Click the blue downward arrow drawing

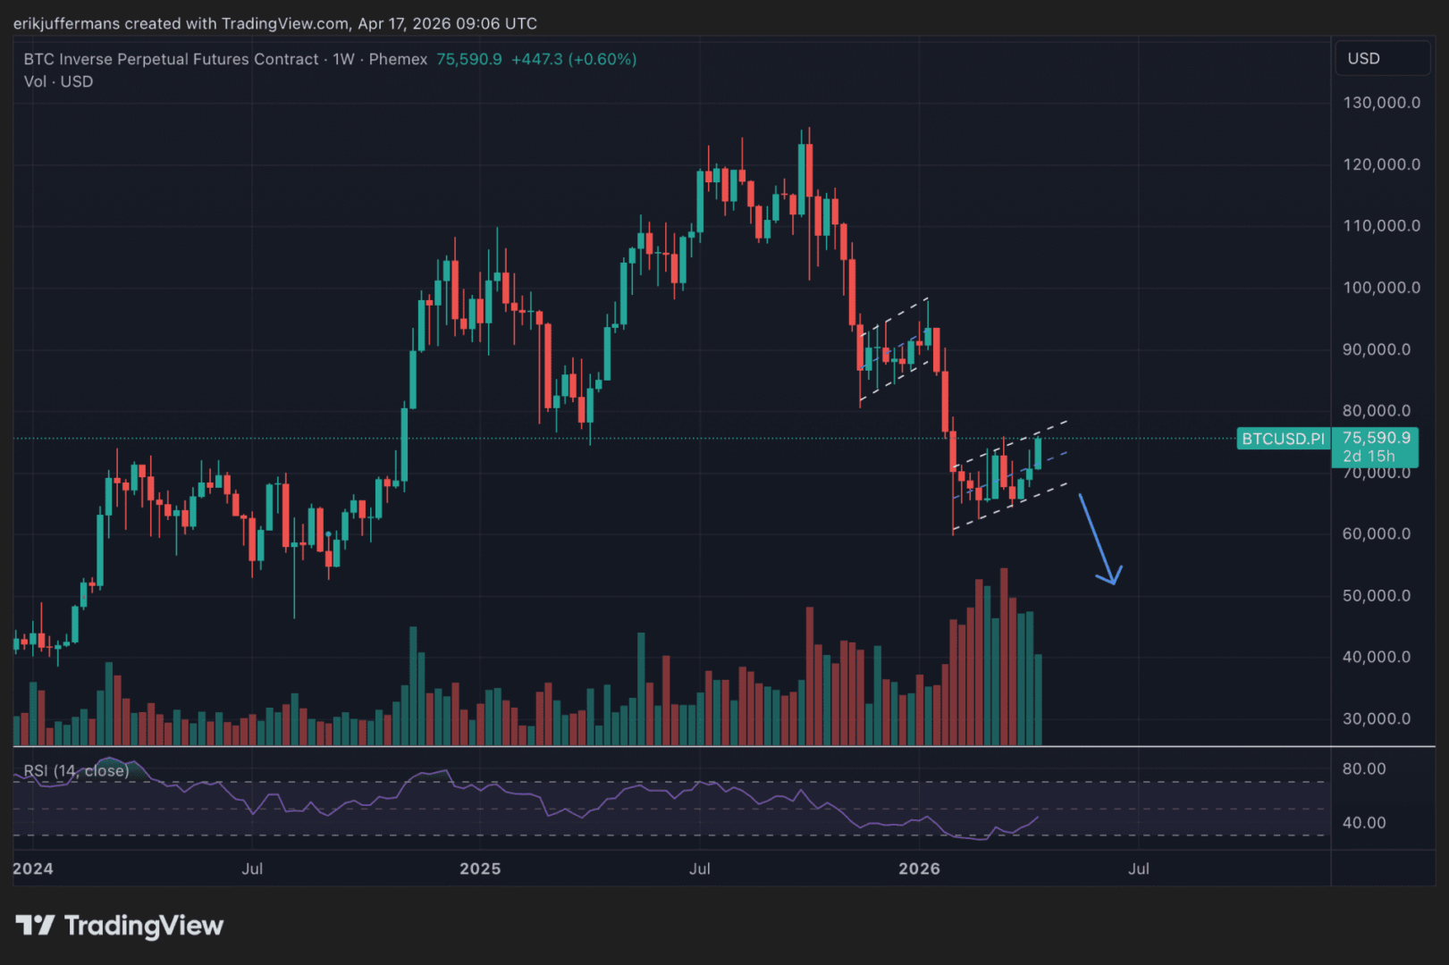click(x=1098, y=539)
